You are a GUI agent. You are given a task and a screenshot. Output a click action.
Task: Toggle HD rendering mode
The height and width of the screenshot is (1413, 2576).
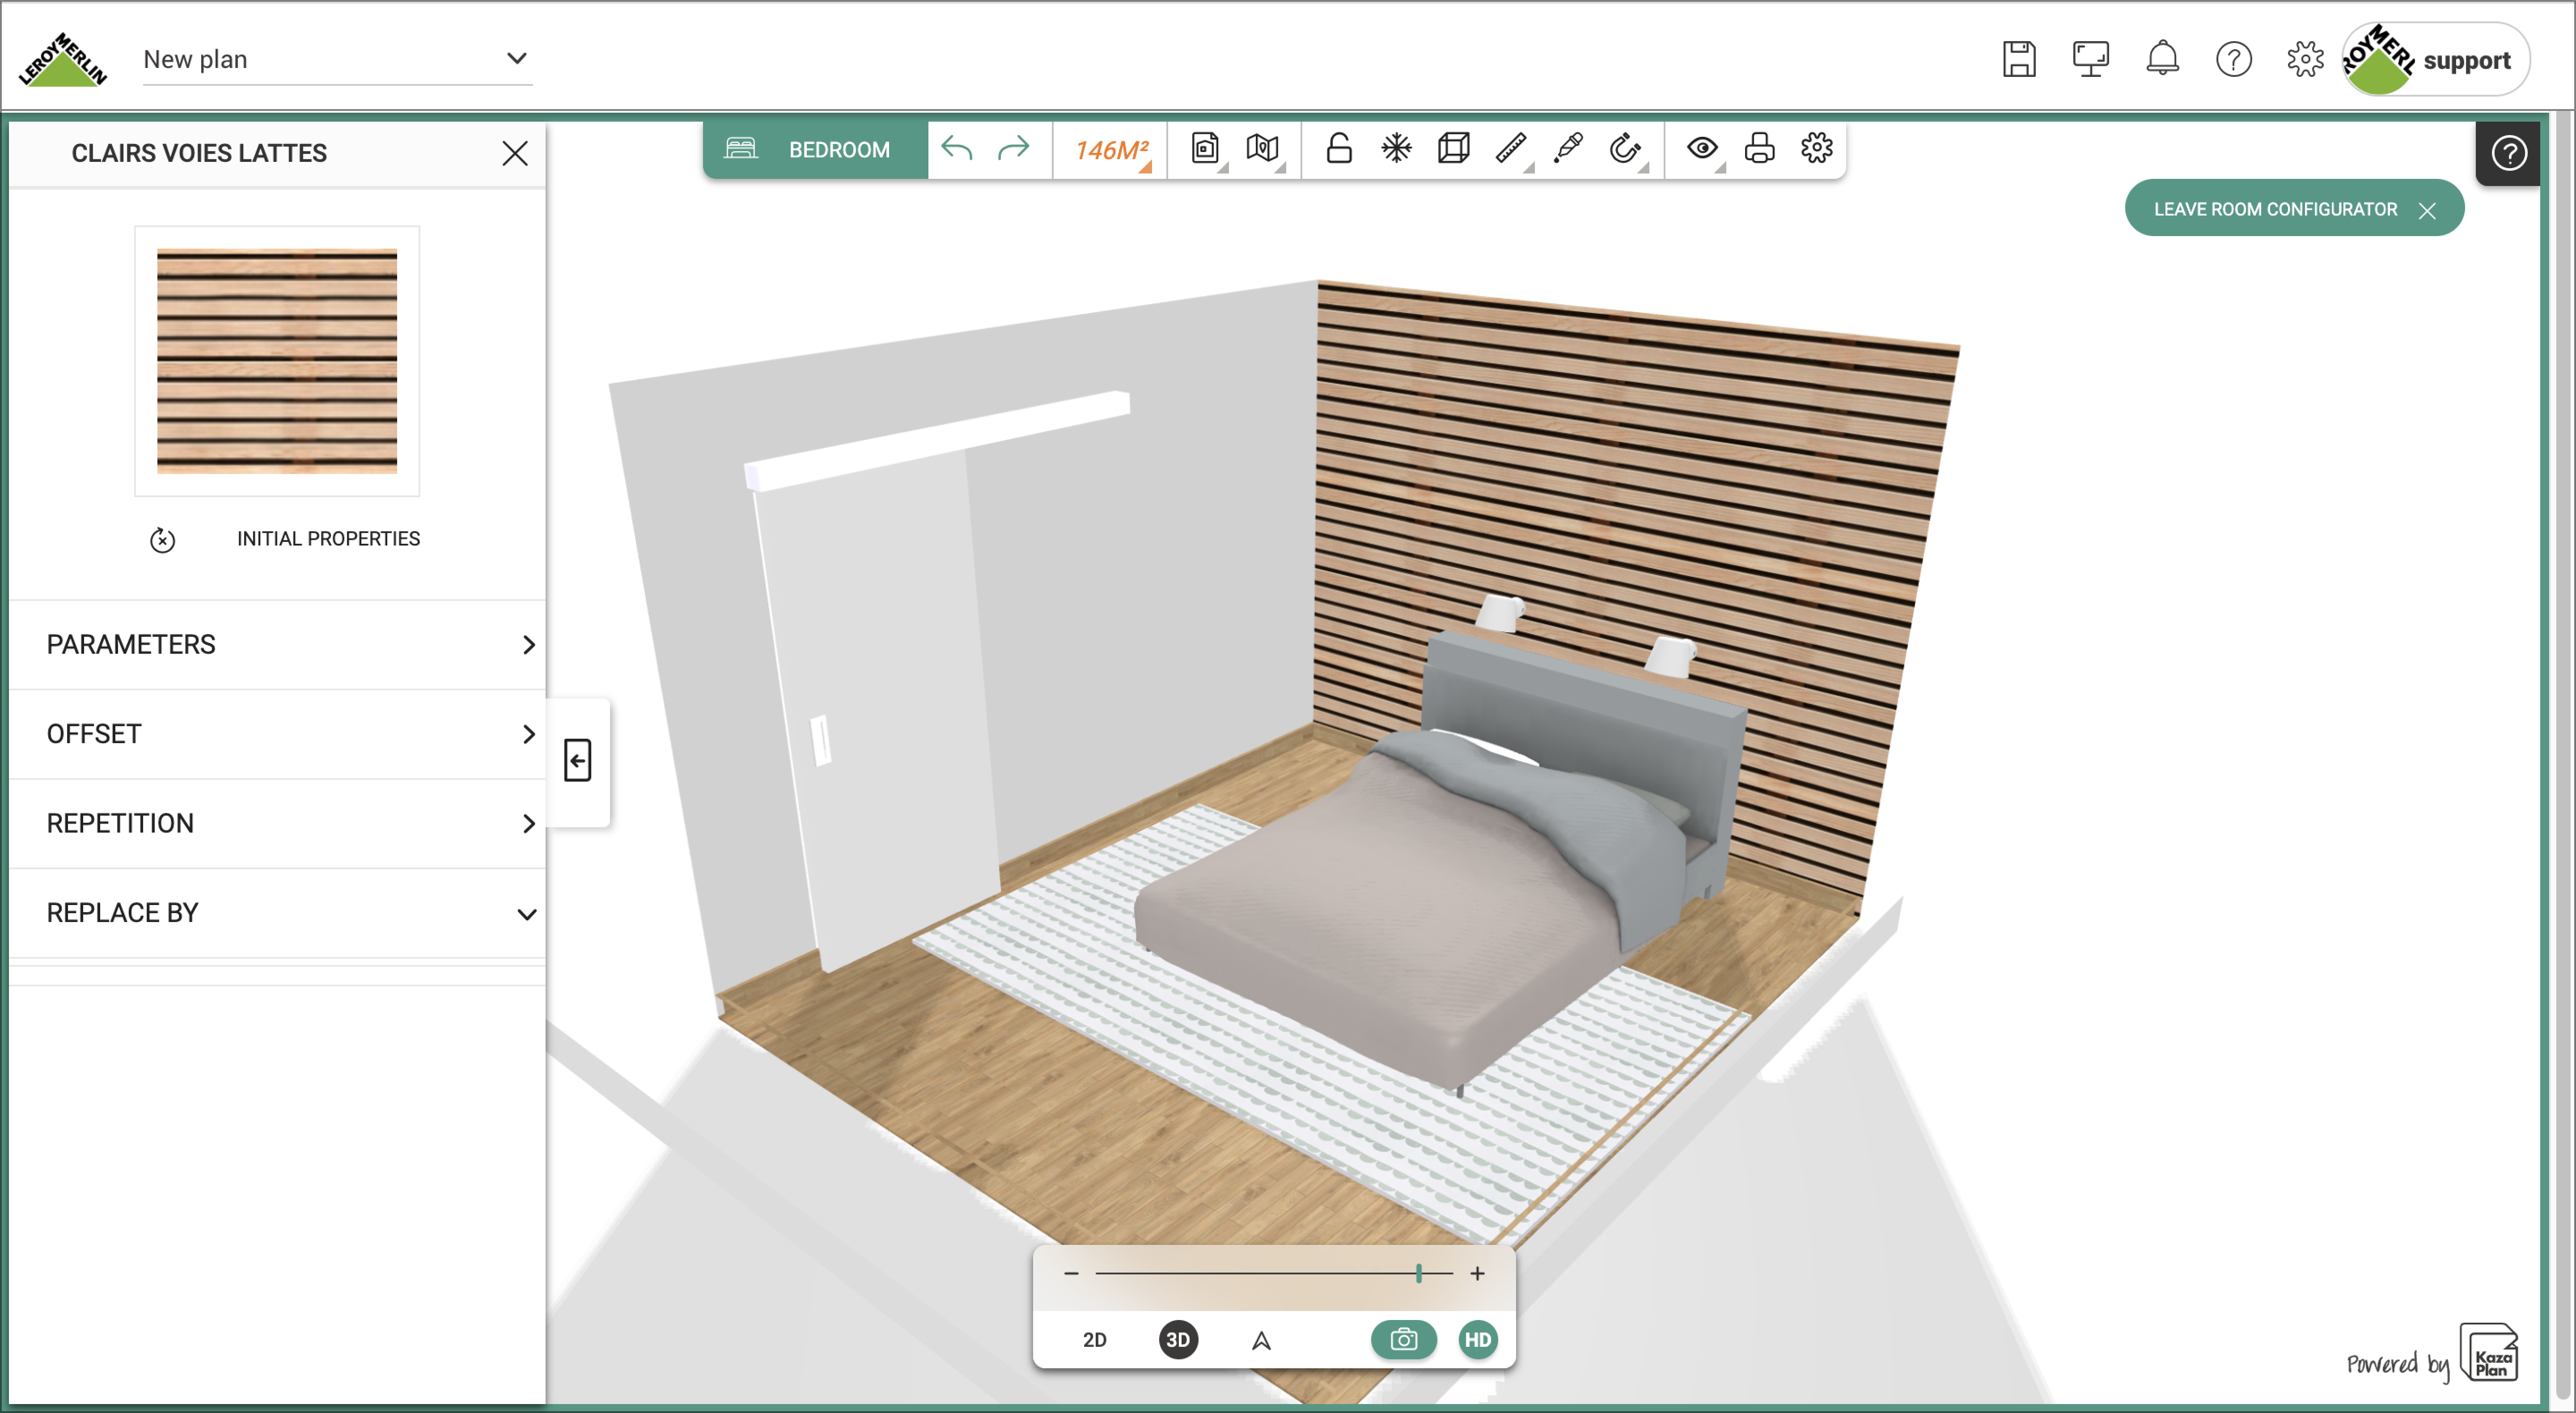[x=1478, y=1340]
